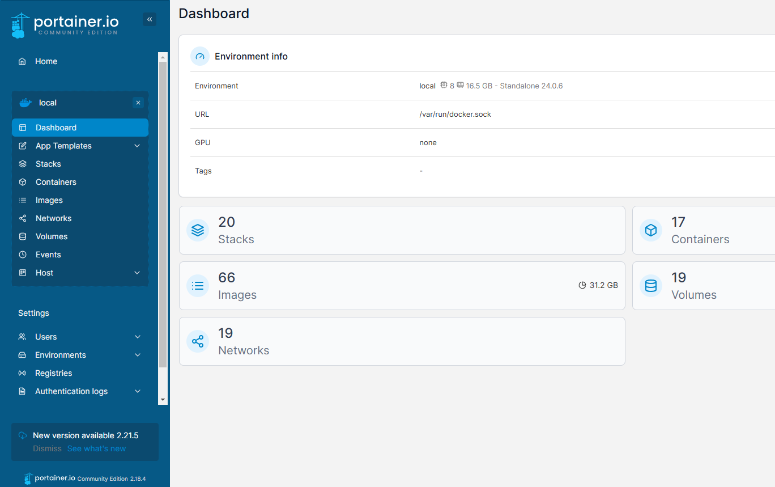The image size is (775, 487).
Task: Click the Authentication logs document icon
Action: click(22, 391)
